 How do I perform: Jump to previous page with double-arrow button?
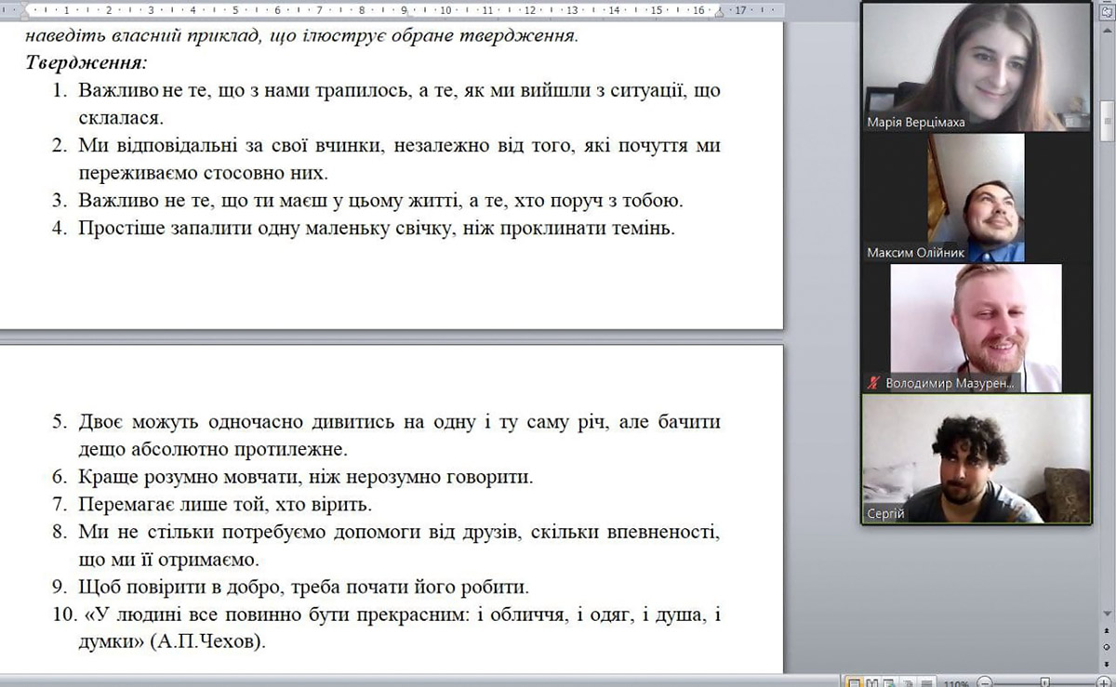pos(1107,630)
